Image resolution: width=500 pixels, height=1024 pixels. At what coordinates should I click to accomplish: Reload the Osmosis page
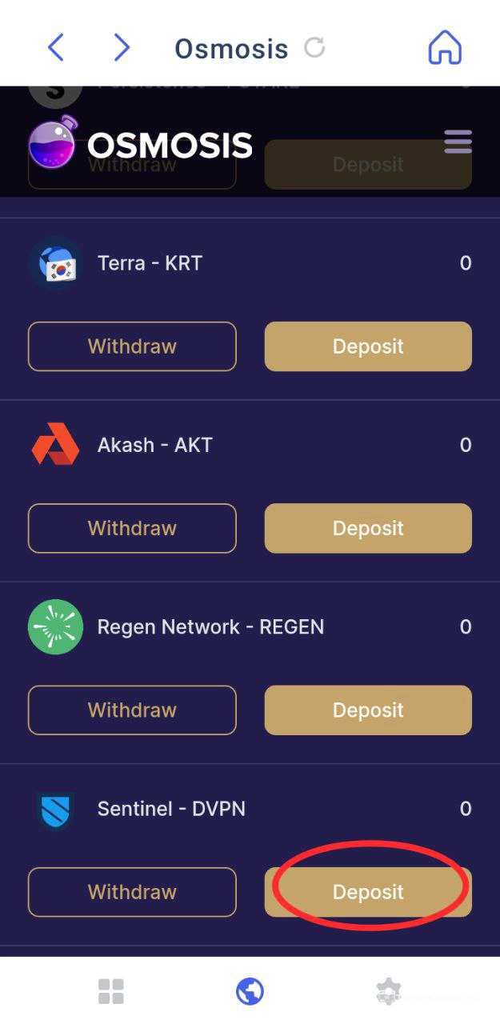point(314,48)
